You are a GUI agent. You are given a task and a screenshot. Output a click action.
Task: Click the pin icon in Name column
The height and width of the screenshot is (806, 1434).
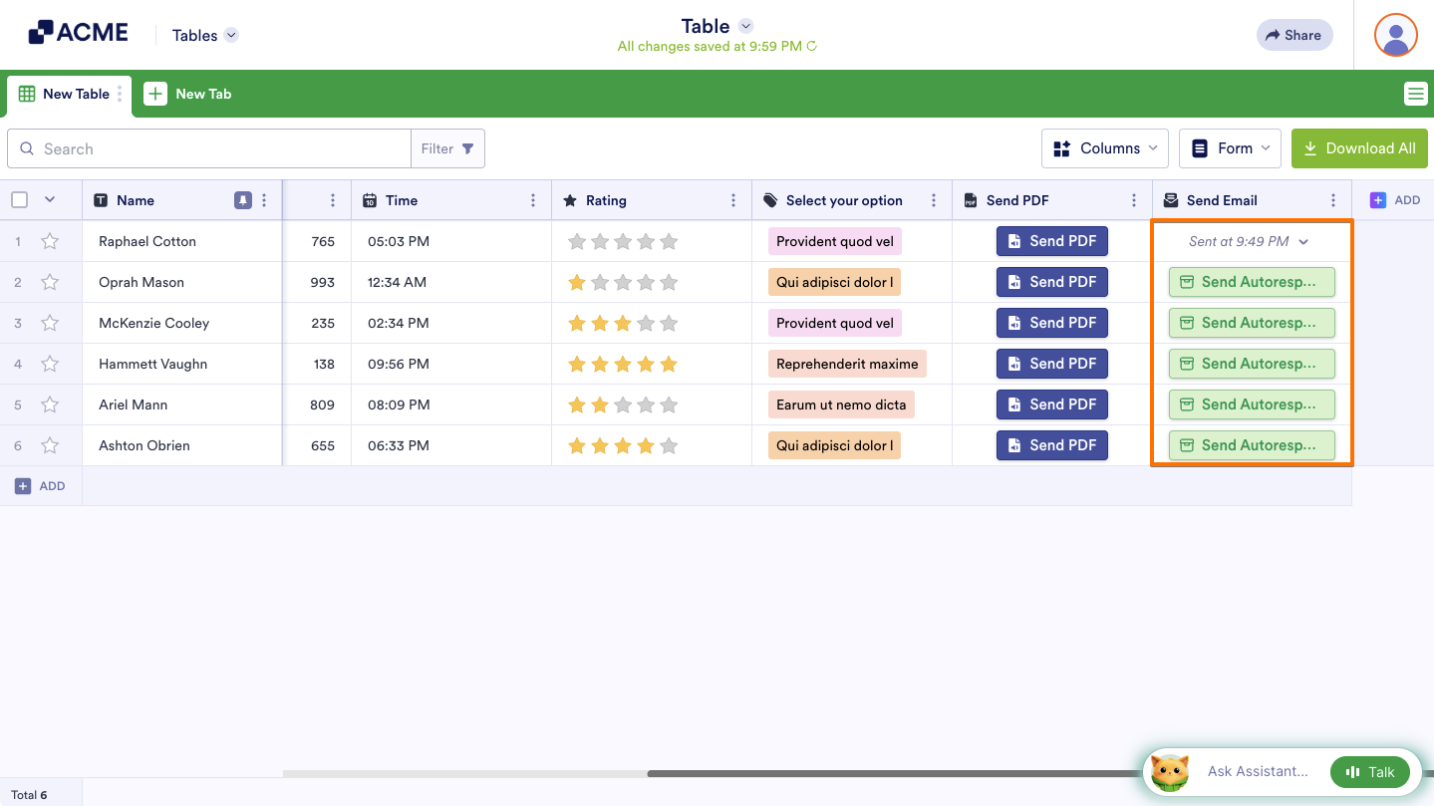(242, 200)
